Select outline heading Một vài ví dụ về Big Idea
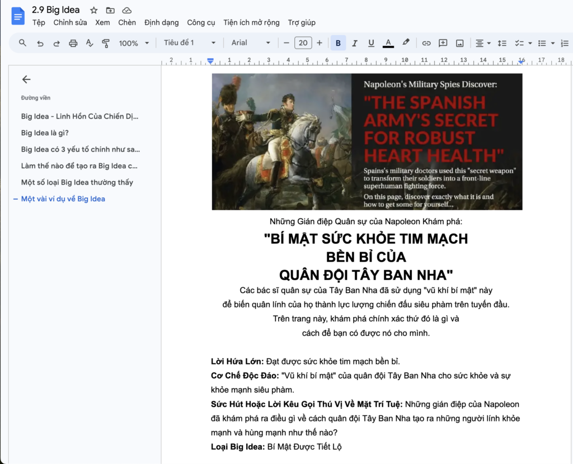 63,199
